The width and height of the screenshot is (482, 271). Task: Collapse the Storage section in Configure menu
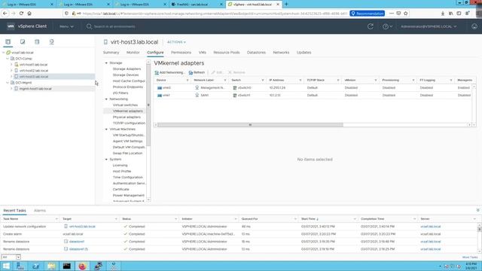click(x=106, y=63)
